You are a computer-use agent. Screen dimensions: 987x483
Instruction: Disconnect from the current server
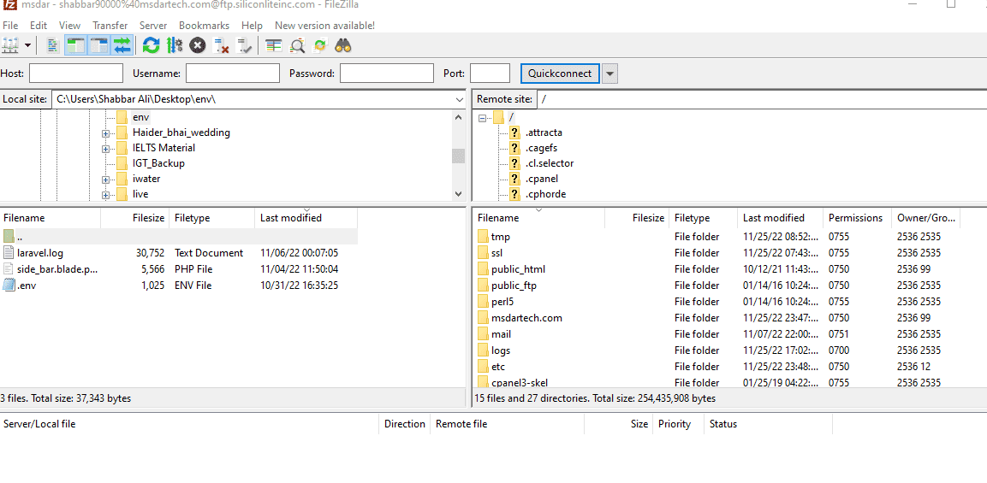221,45
